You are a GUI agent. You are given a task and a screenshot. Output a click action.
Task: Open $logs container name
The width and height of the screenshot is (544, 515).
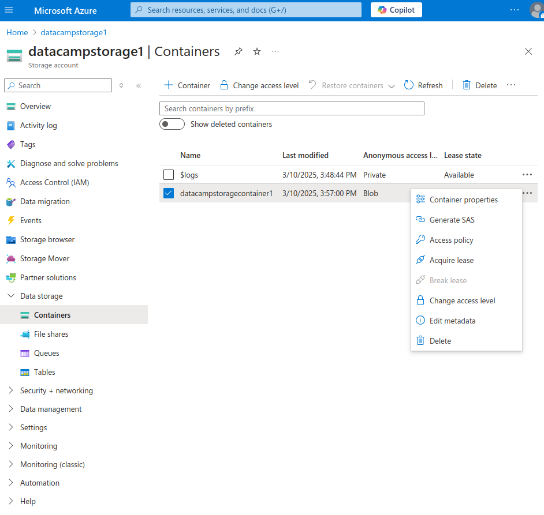[189, 175]
